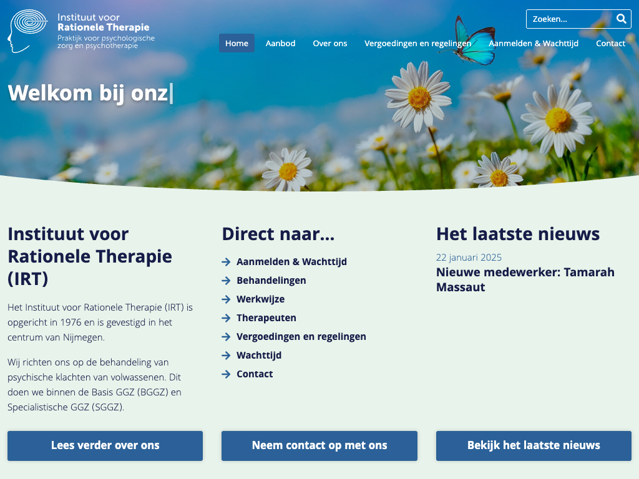Go to Over ons in navigation

point(330,43)
